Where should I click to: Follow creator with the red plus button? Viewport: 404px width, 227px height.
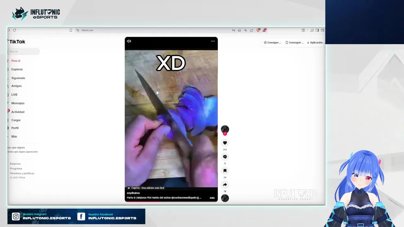(225, 134)
